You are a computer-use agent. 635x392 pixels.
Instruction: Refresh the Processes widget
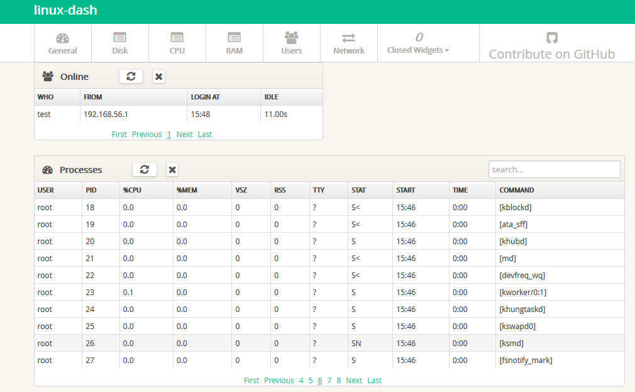click(x=144, y=169)
